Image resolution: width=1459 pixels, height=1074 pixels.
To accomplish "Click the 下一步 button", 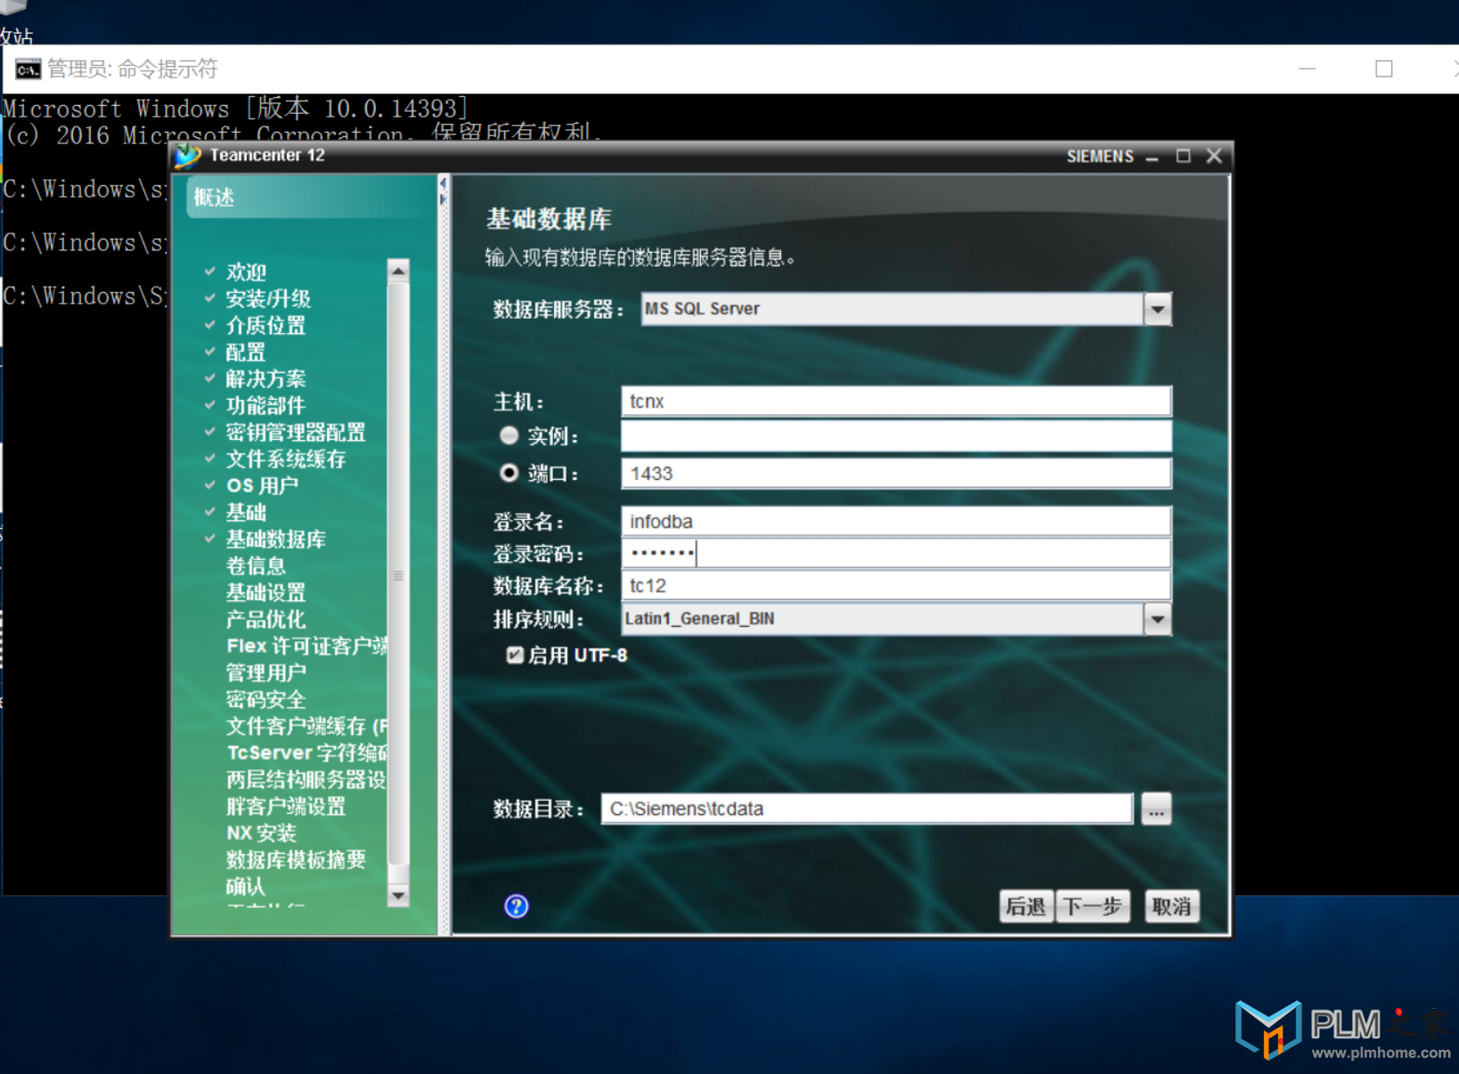I will point(1093,907).
